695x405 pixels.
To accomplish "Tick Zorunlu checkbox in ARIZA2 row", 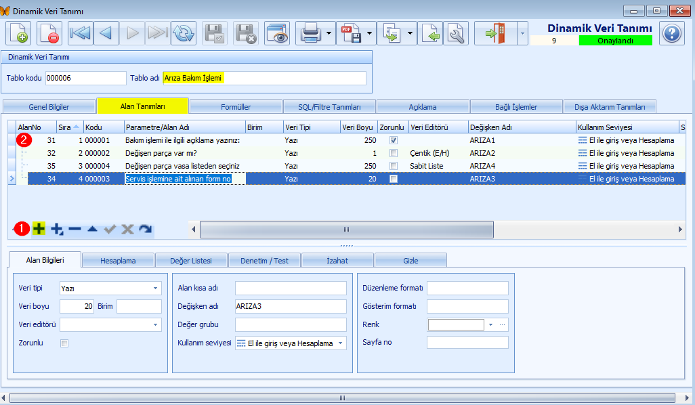I will point(393,153).
